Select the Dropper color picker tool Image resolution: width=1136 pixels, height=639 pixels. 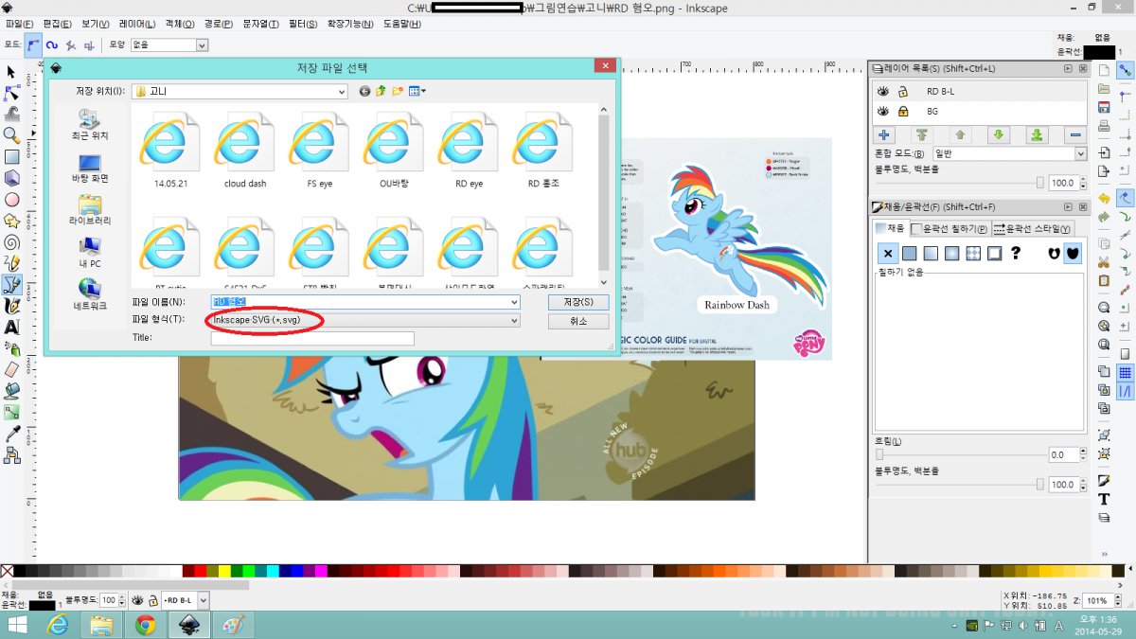pyautogui.click(x=12, y=433)
